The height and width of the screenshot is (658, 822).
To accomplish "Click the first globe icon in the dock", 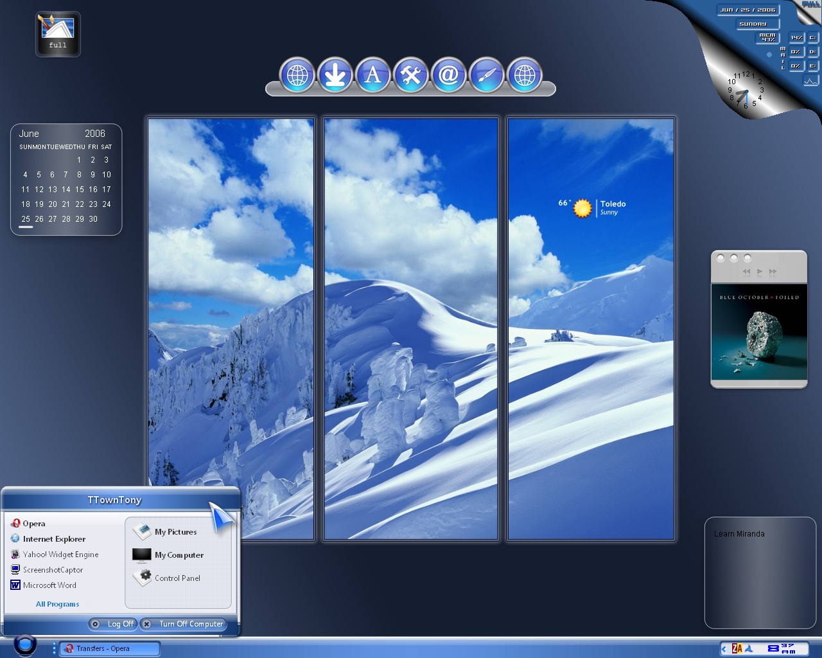I will point(297,76).
